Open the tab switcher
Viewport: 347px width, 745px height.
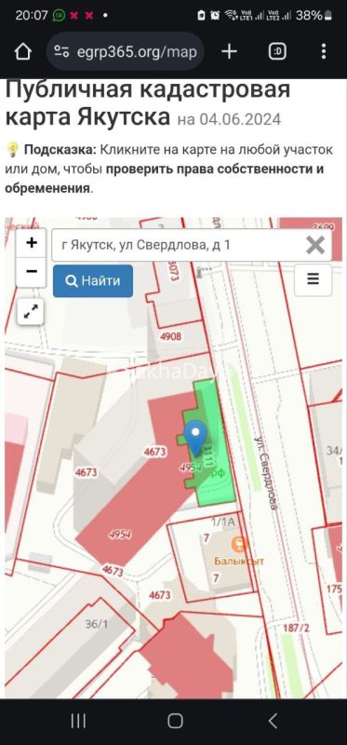click(x=277, y=51)
